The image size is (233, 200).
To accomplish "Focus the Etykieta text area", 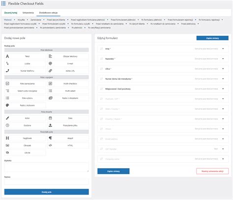I will click(47, 167).
